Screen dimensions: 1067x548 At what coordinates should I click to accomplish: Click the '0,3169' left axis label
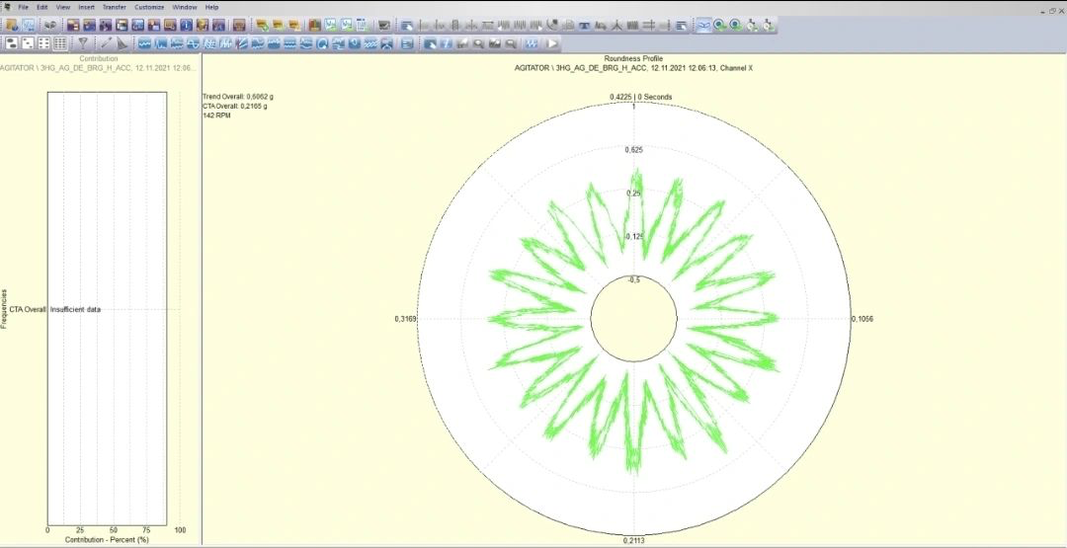click(406, 319)
